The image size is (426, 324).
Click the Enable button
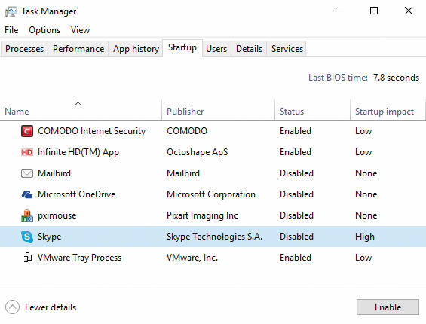click(388, 307)
